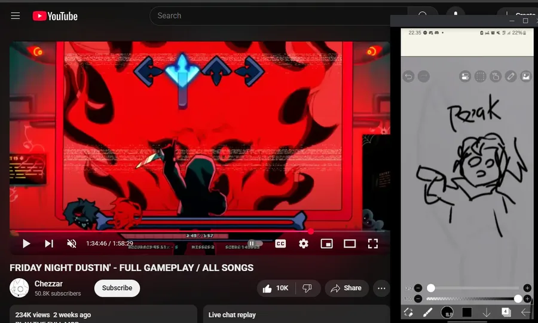Tap the back arrow in drawing toolbar
538x323 pixels.
pos(525,312)
